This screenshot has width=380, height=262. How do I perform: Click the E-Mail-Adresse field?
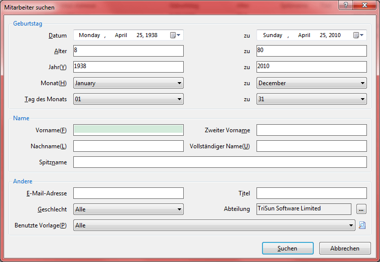(x=129, y=193)
